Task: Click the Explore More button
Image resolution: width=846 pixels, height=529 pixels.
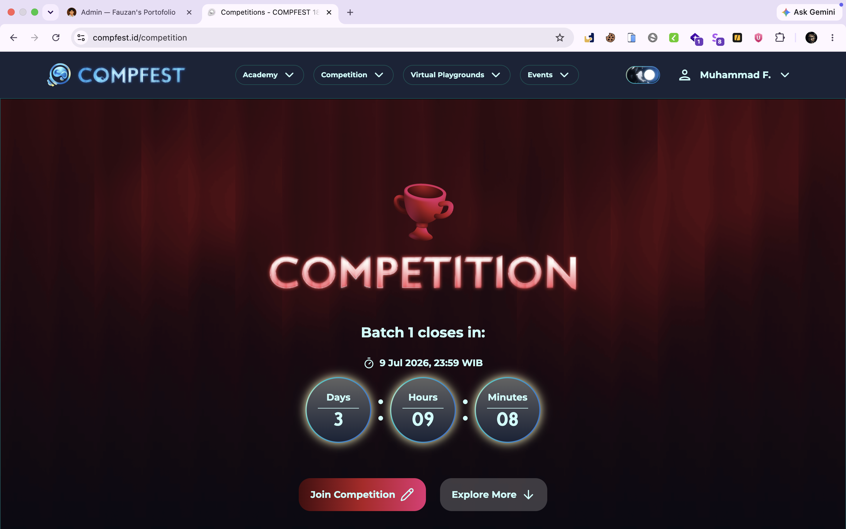Action: coord(493,494)
